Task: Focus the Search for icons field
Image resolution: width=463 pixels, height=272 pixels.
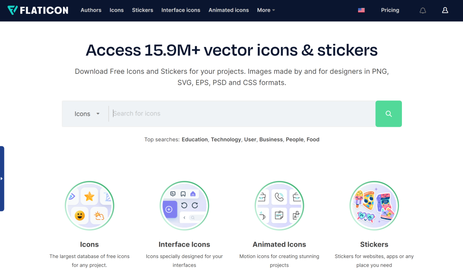Action: point(242,114)
